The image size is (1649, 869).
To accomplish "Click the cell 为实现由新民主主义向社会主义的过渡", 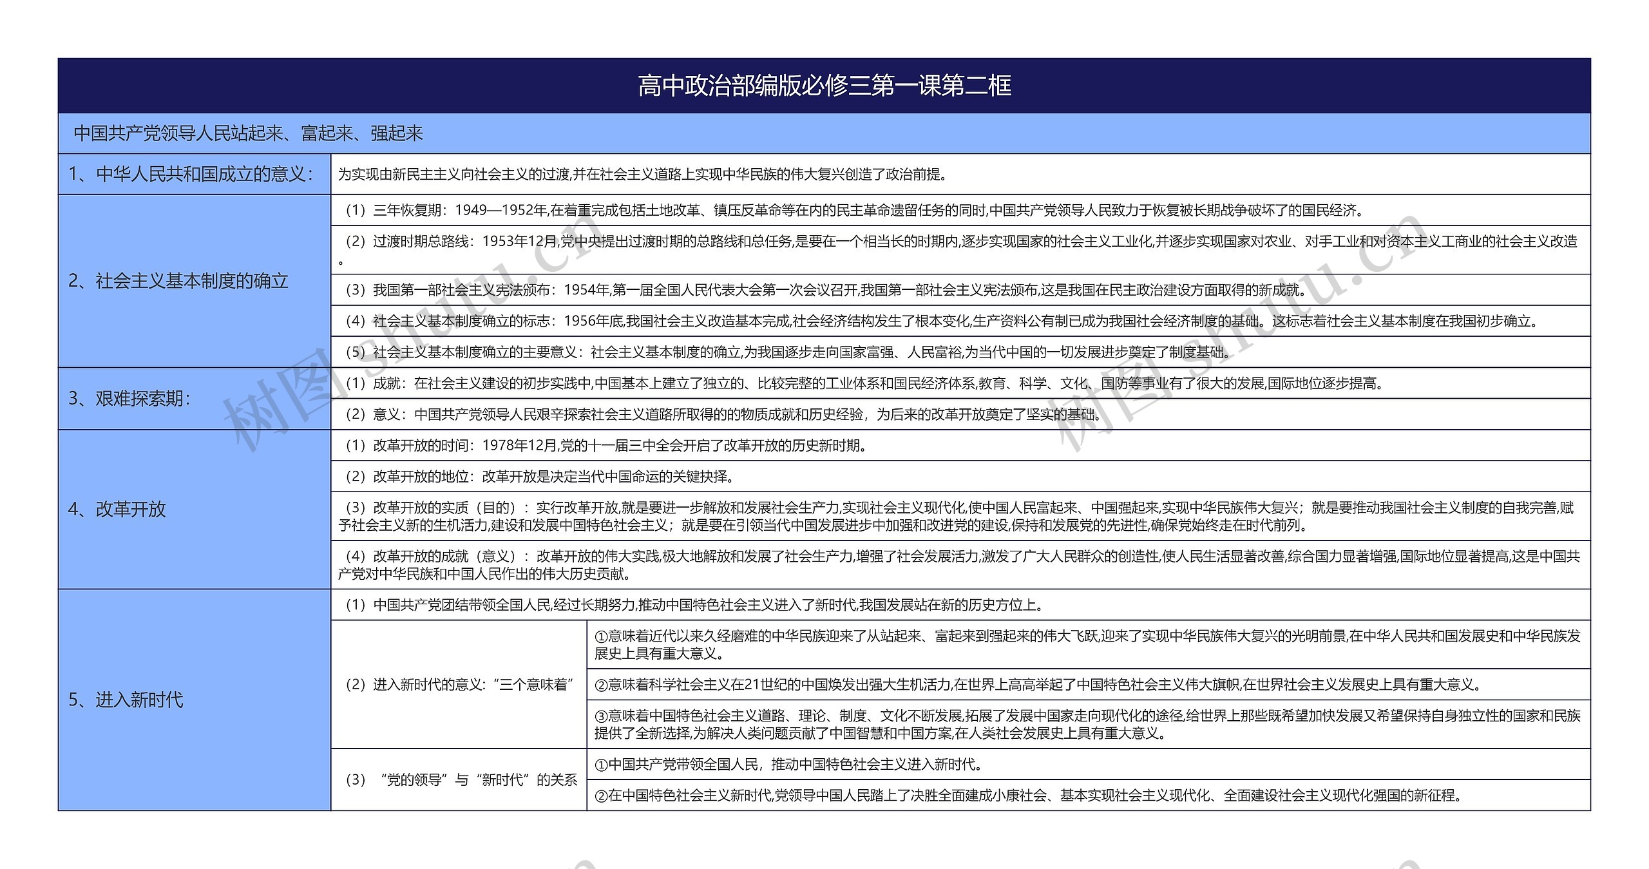I will (960, 174).
